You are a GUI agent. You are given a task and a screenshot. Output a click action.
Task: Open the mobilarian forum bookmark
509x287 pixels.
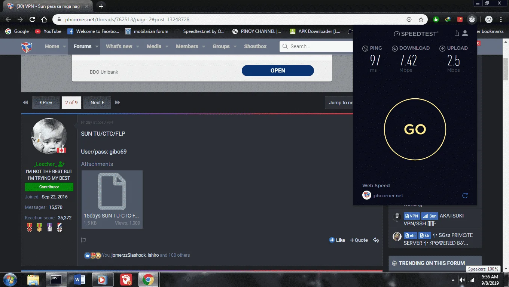pyautogui.click(x=147, y=31)
